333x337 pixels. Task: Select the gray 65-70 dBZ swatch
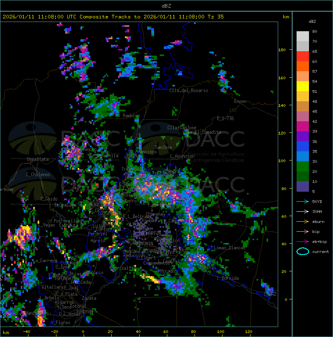(303, 46)
